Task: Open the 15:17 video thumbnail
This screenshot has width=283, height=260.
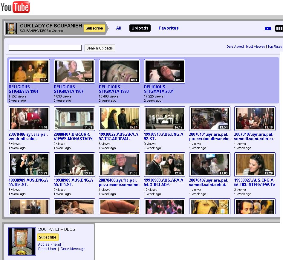Action: point(165,119)
